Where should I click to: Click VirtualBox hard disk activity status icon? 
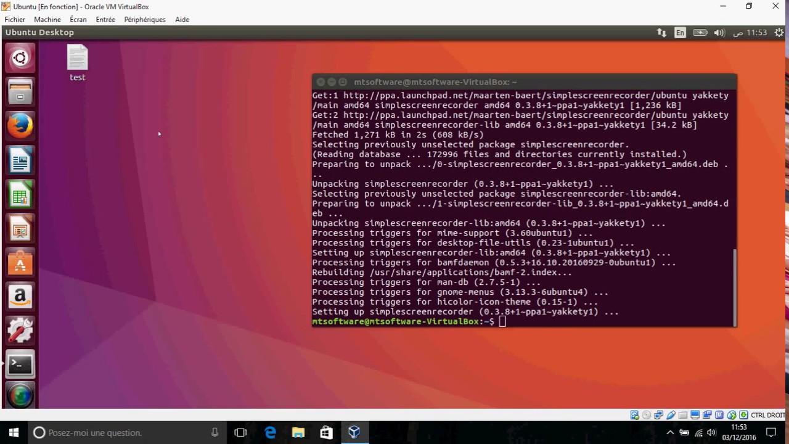coord(634,415)
